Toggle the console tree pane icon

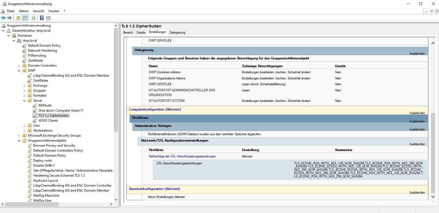tap(25, 18)
